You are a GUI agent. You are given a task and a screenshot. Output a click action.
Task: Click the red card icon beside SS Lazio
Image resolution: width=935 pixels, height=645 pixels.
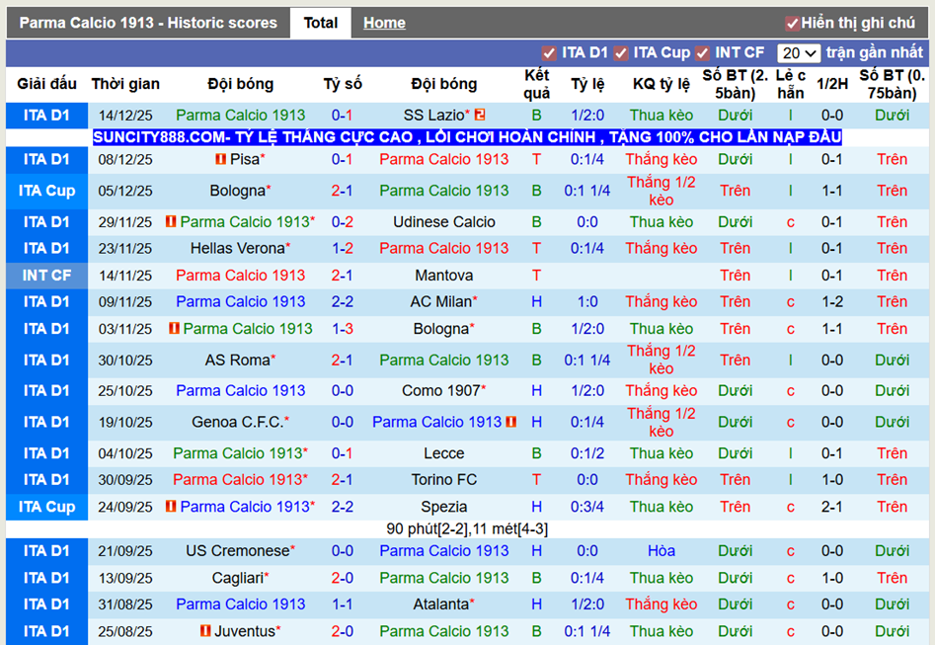[480, 115]
